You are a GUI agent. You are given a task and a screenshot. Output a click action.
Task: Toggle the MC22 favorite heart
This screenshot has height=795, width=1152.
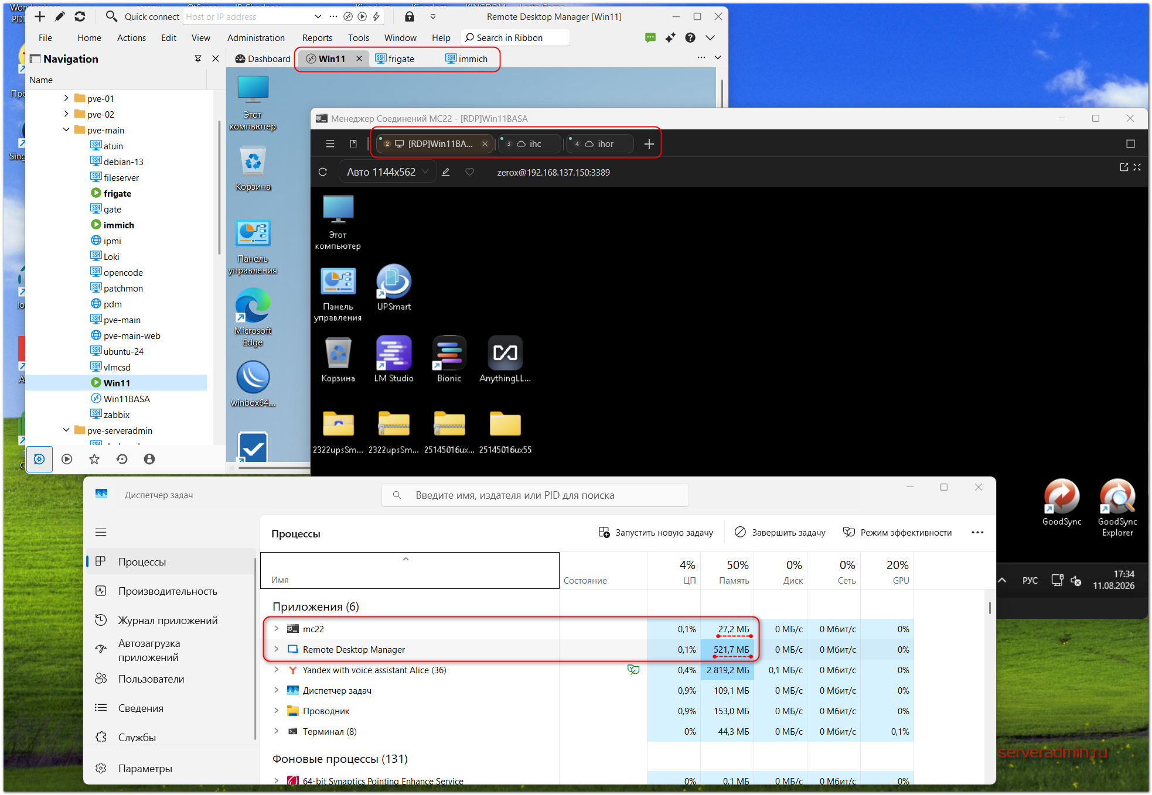click(469, 172)
